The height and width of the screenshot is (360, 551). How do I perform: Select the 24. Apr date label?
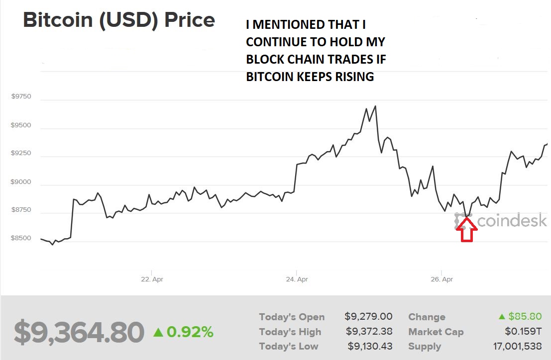click(x=297, y=279)
